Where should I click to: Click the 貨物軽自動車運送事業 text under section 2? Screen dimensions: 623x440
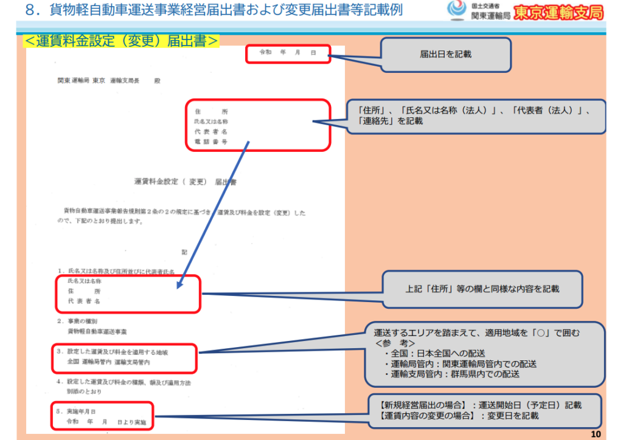point(97,332)
